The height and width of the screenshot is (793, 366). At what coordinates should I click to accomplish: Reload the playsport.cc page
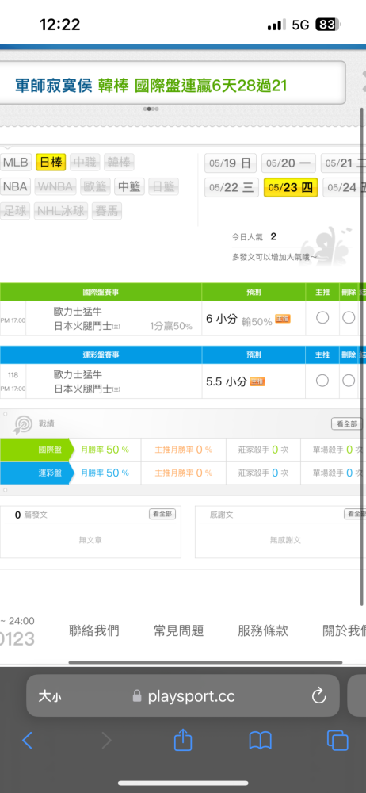pyautogui.click(x=318, y=696)
